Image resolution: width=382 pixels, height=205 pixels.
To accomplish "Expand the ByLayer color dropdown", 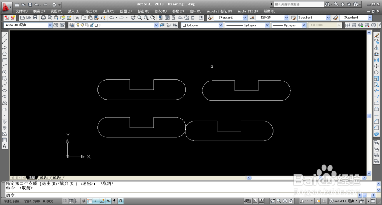I will [x=220, y=25].
